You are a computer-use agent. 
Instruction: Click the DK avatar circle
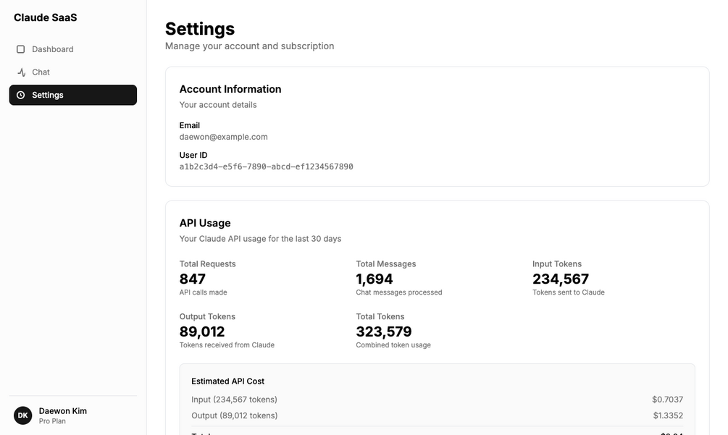click(x=23, y=415)
